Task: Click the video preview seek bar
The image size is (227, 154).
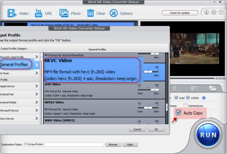Action: tap(192, 78)
